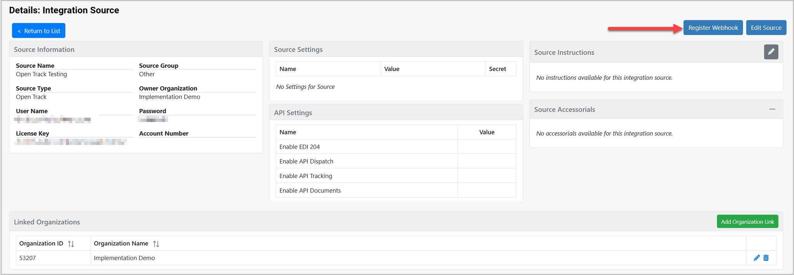Click the Source Settings Value column header
The image size is (794, 275).
(x=433, y=69)
